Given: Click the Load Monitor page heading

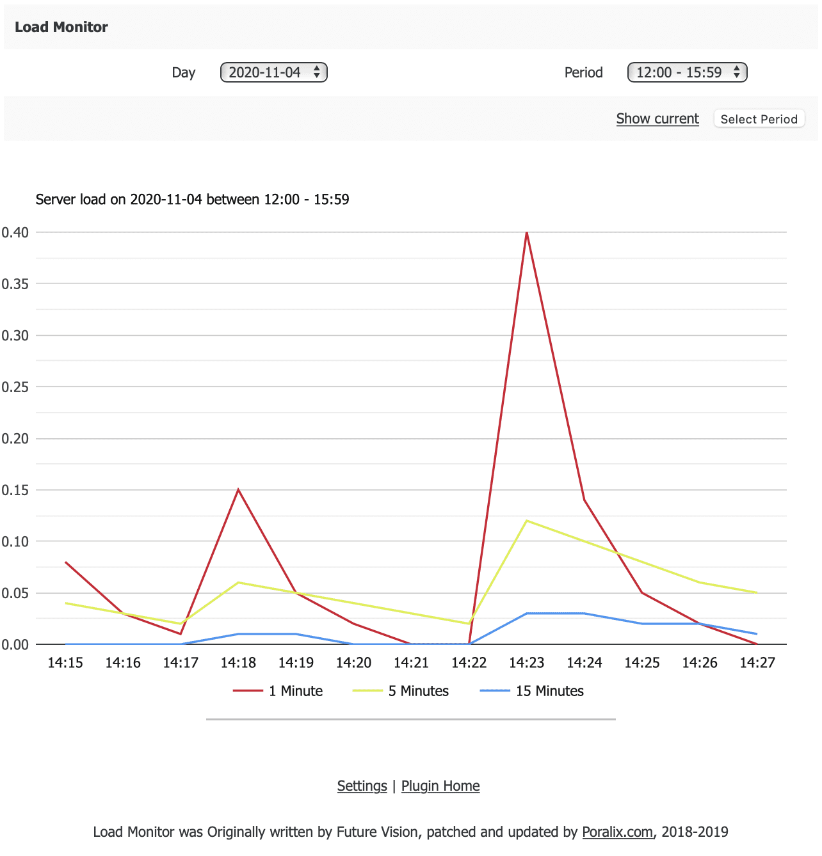Looking at the screenshot, I should click(61, 27).
